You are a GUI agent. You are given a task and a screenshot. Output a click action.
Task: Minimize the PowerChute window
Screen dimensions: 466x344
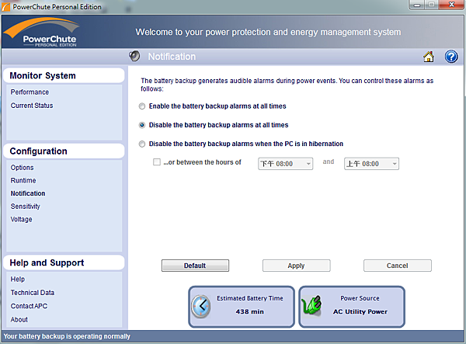(x=416, y=5)
